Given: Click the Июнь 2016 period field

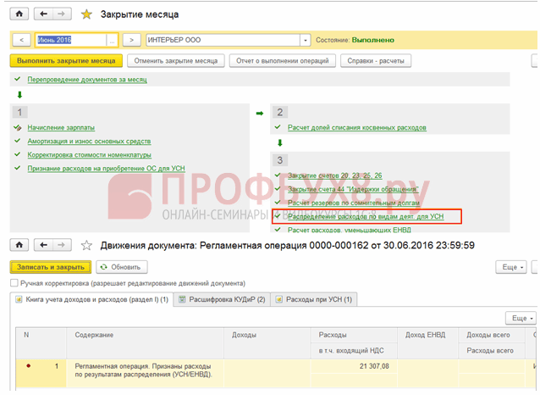Looking at the screenshot, I should (x=71, y=40).
